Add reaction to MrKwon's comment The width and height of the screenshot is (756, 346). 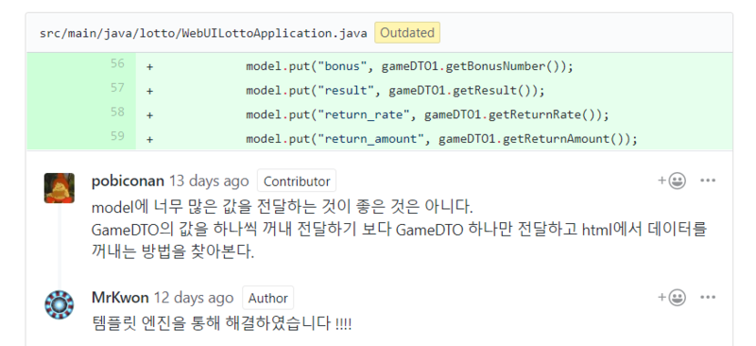(672, 297)
